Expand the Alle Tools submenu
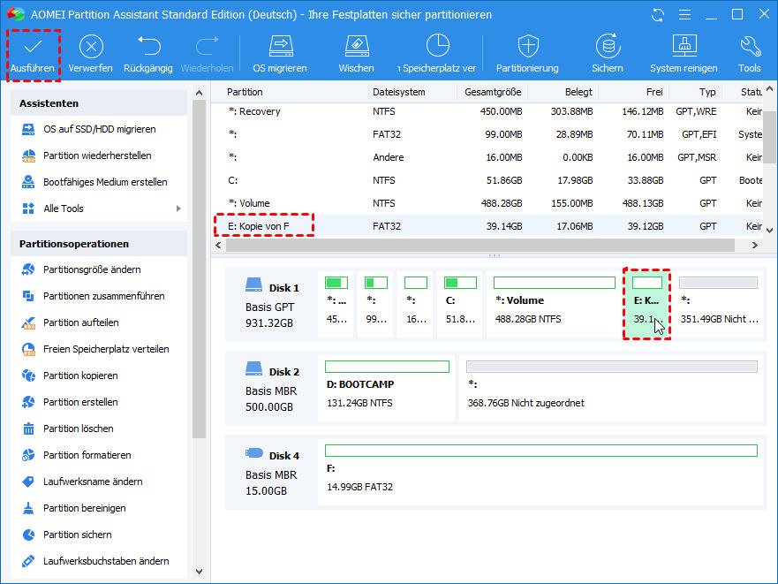The image size is (778, 584). (x=178, y=209)
